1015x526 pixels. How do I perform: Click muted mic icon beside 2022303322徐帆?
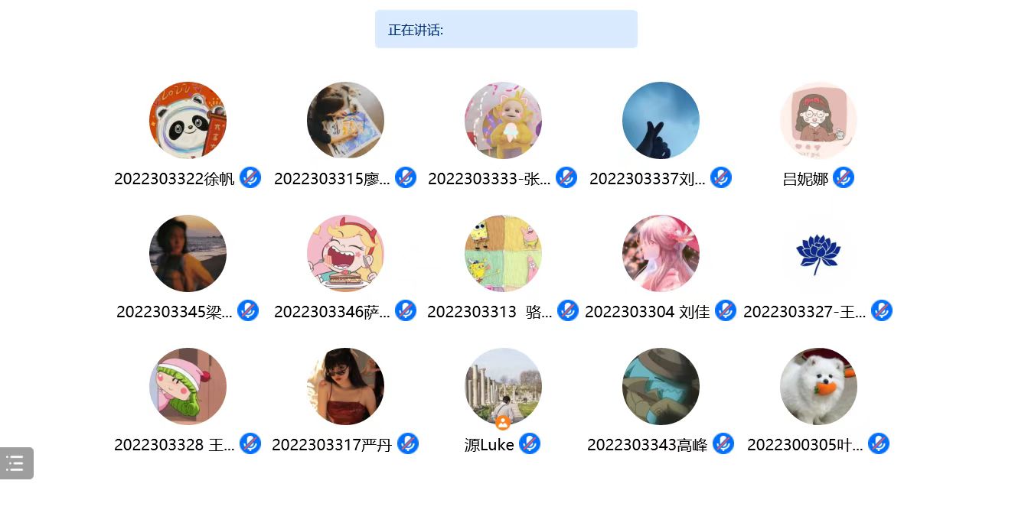[250, 177]
